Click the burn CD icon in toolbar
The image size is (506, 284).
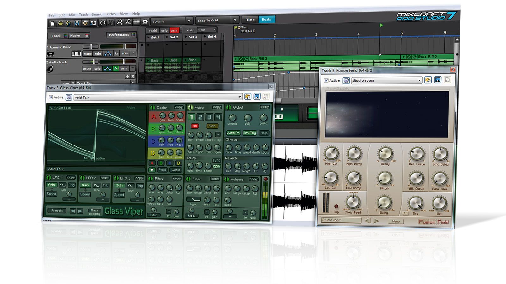click(x=85, y=23)
